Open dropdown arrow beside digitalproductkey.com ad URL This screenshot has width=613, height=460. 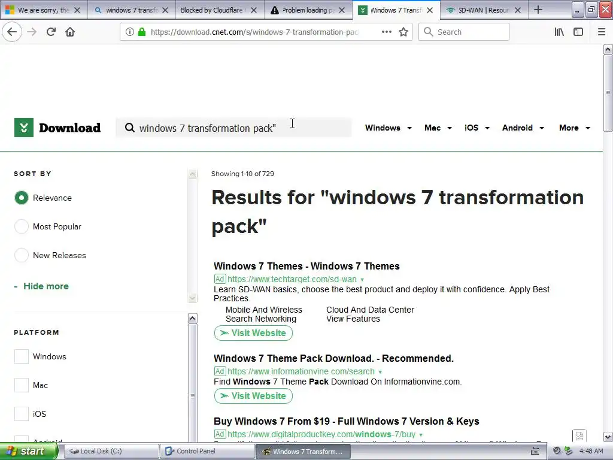pos(421,435)
